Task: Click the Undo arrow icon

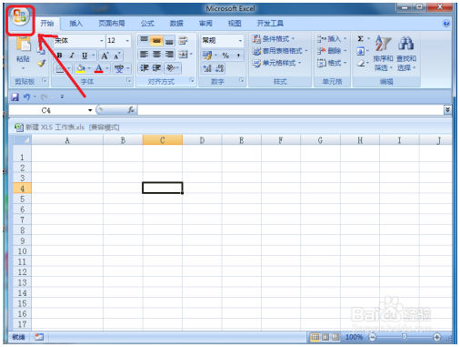Action: (x=27, y=97)
